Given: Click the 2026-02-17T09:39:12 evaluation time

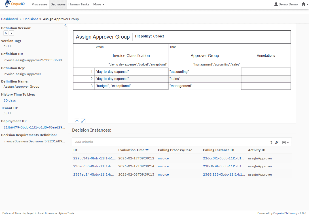Looking at the screenshot, I should [x=136, y=158].
